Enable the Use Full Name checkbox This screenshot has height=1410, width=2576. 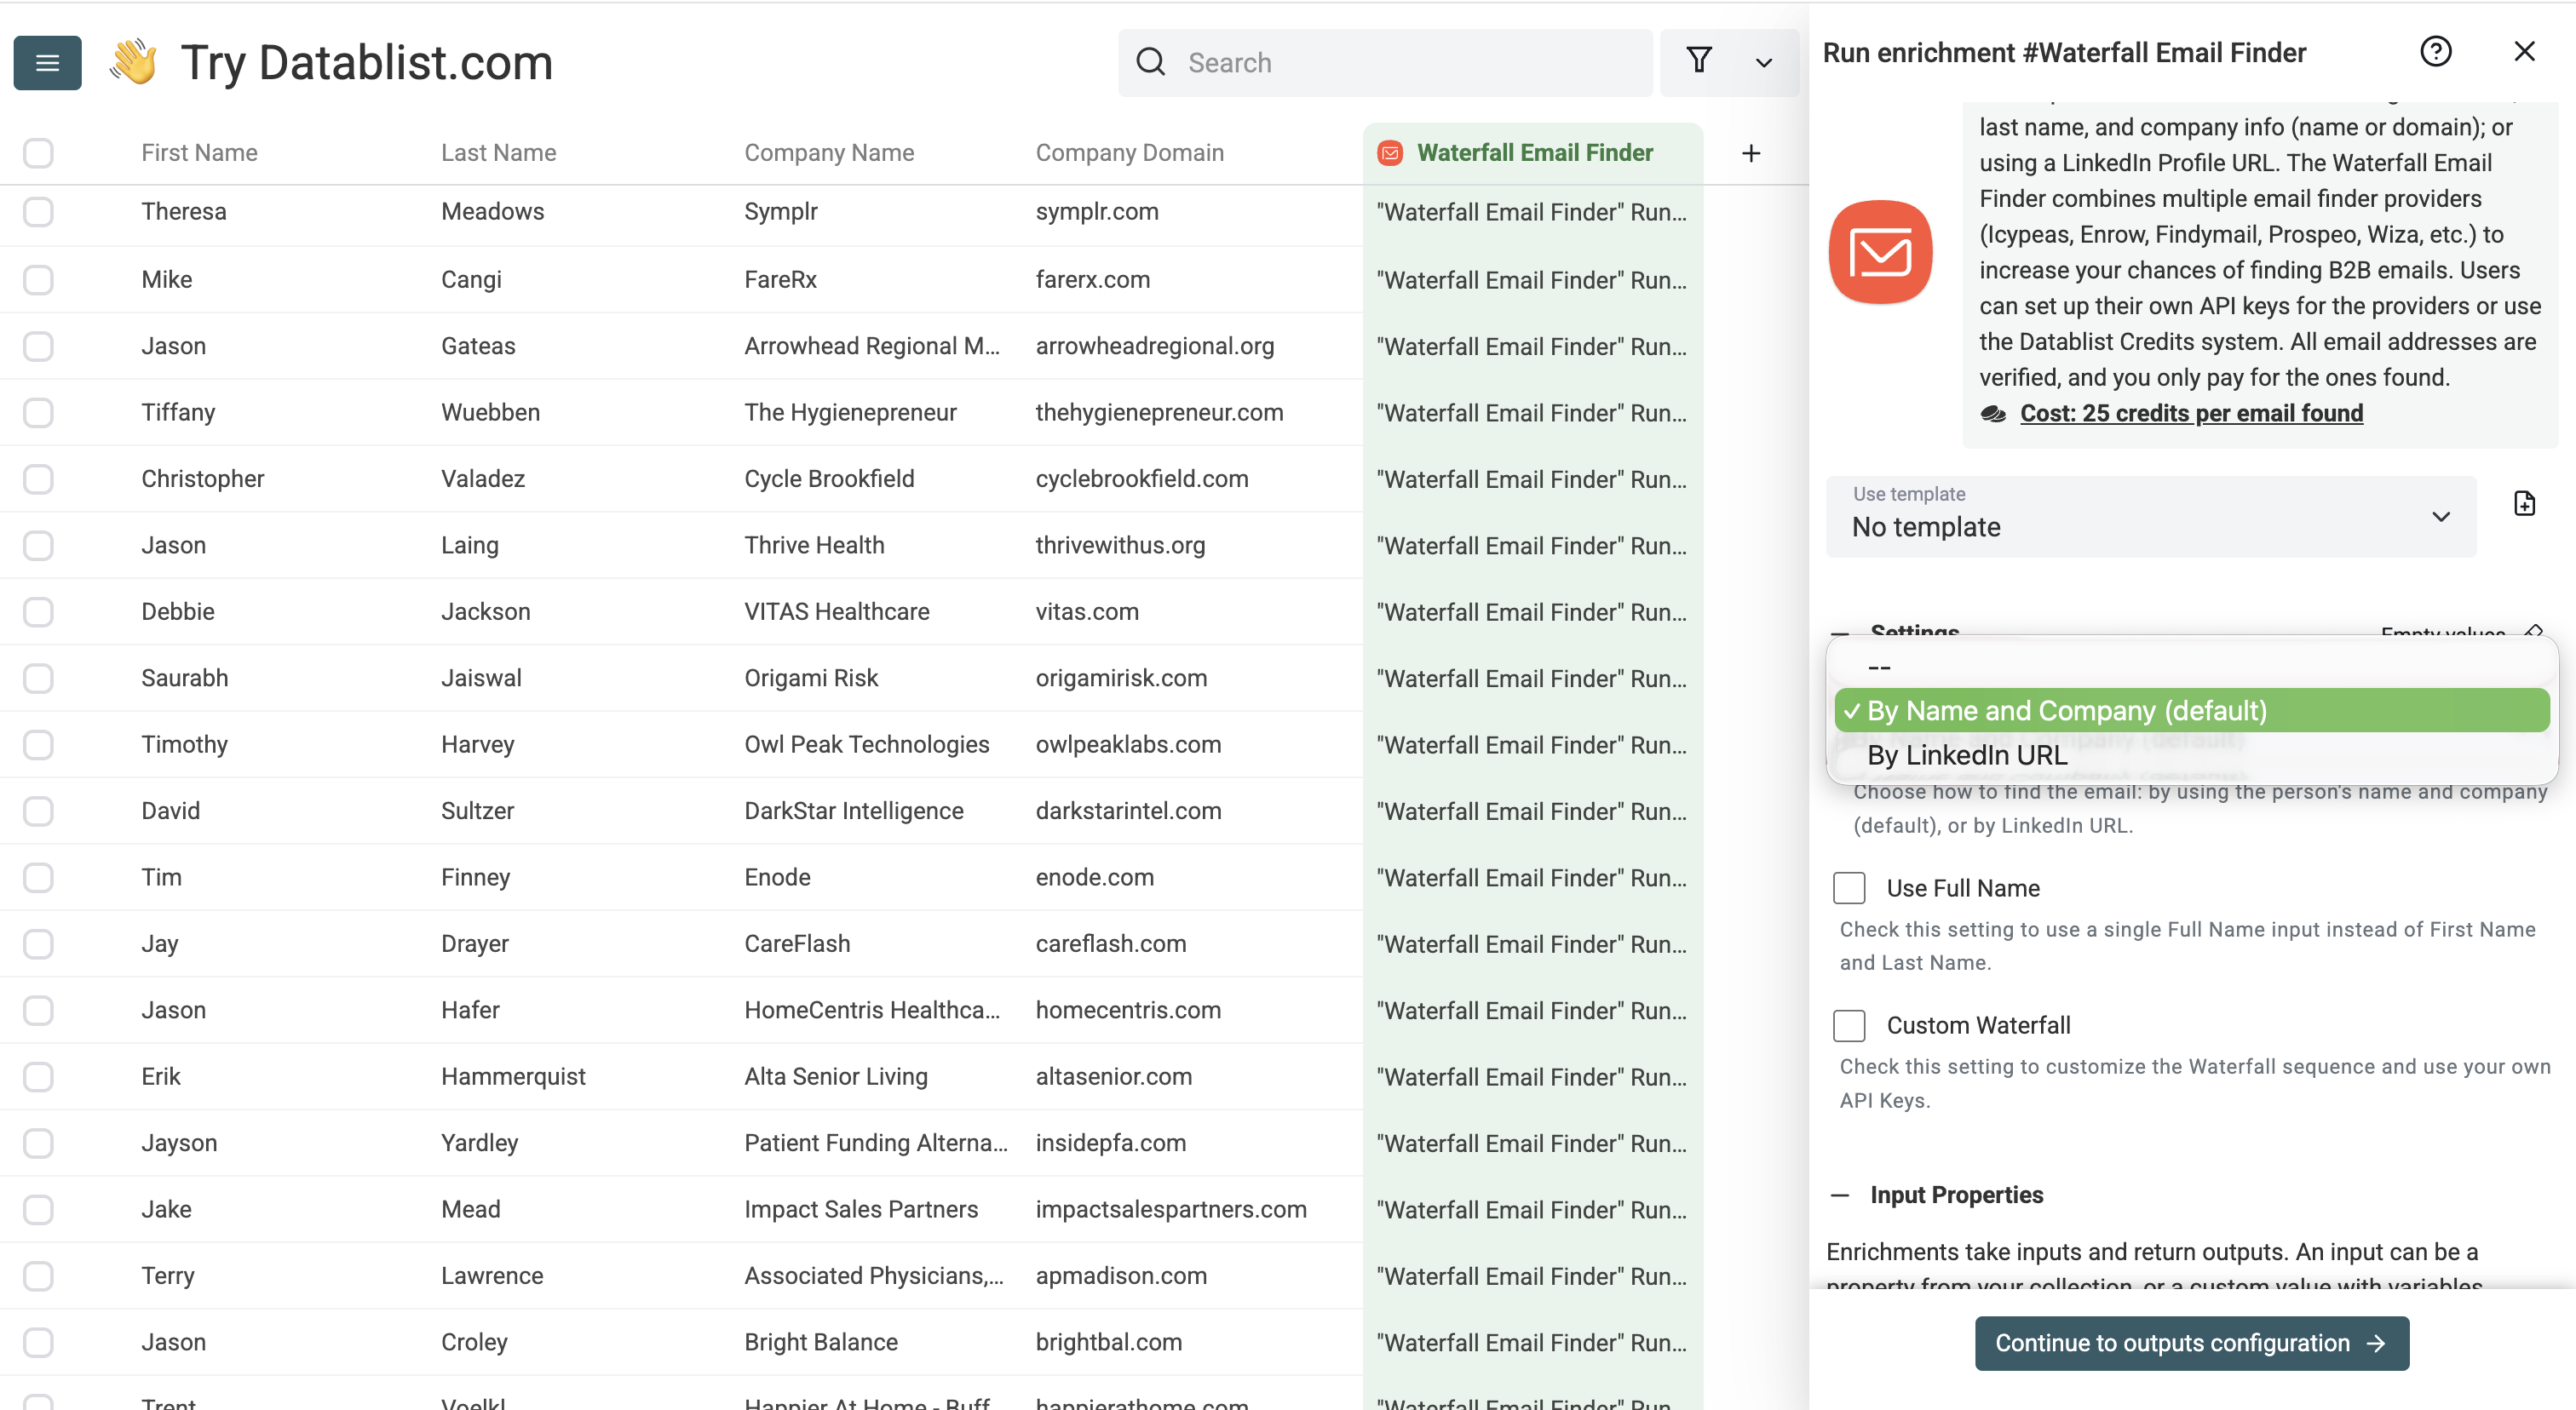pyautogui.click(x=1849, y=887)
